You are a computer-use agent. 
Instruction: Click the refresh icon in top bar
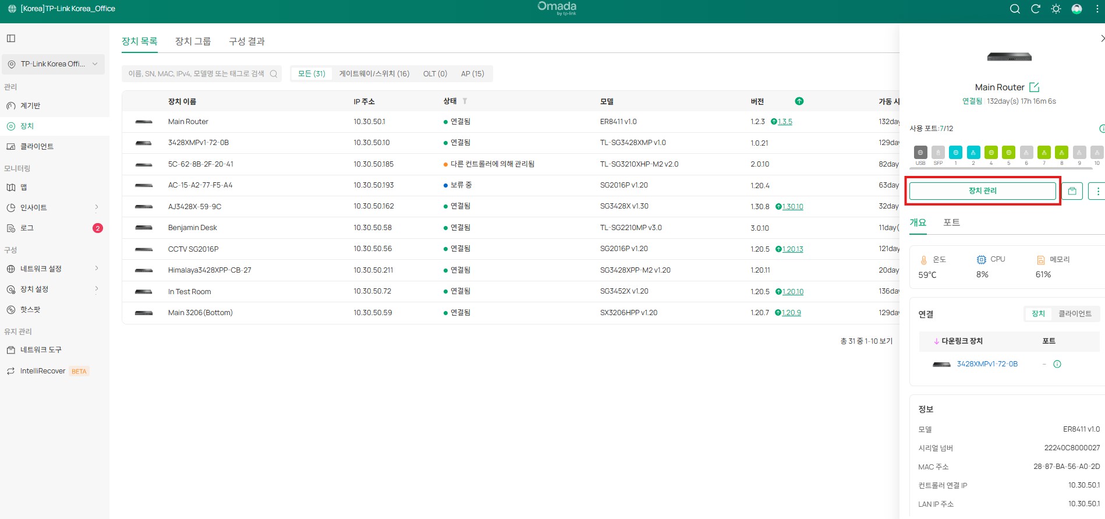pyautogui.click(x=1035, y=9)
